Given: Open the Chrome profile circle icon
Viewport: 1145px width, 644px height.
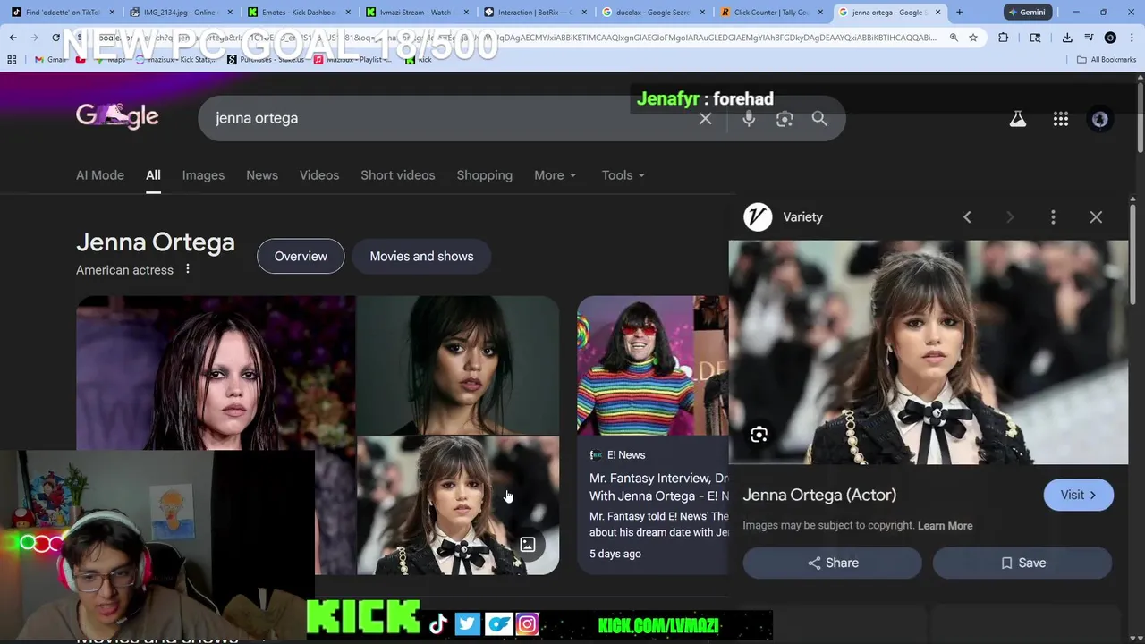Looking at the screenshot, I should (x=1110, y=38).
